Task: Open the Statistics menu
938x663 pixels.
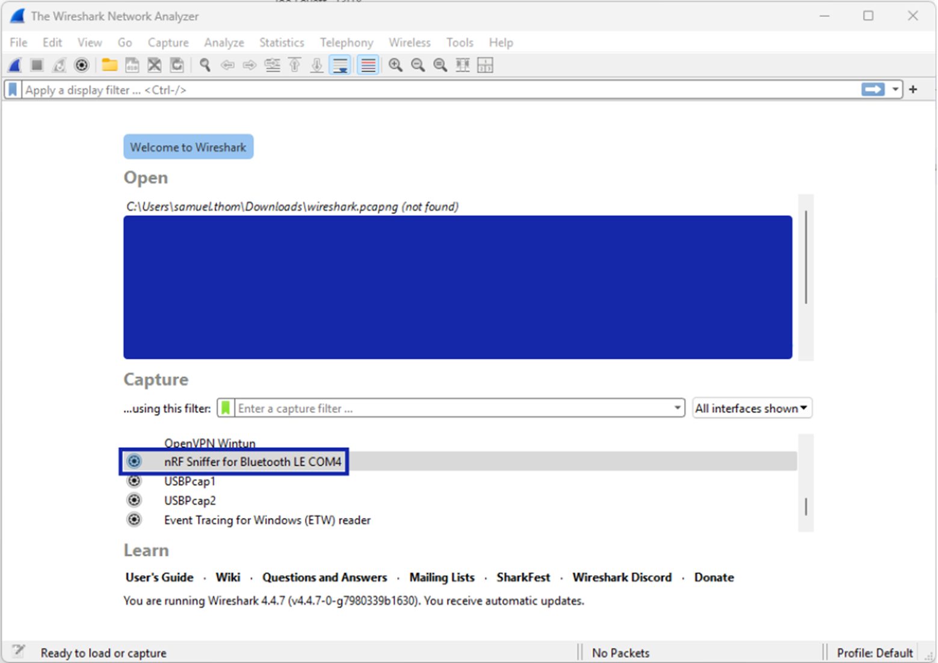Action: [282, 42]
